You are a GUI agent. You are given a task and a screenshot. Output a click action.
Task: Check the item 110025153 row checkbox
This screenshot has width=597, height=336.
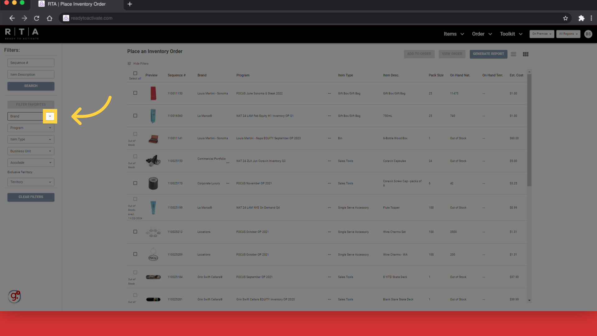[x=135, y=156]
